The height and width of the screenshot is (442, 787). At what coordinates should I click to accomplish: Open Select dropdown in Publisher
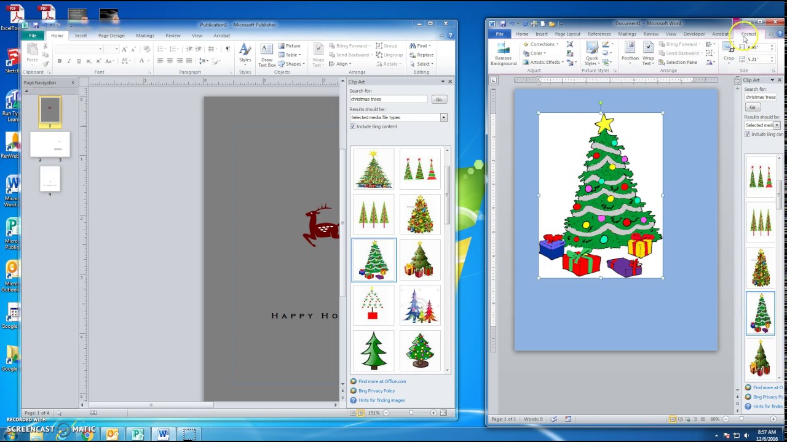tap(421, 64)
